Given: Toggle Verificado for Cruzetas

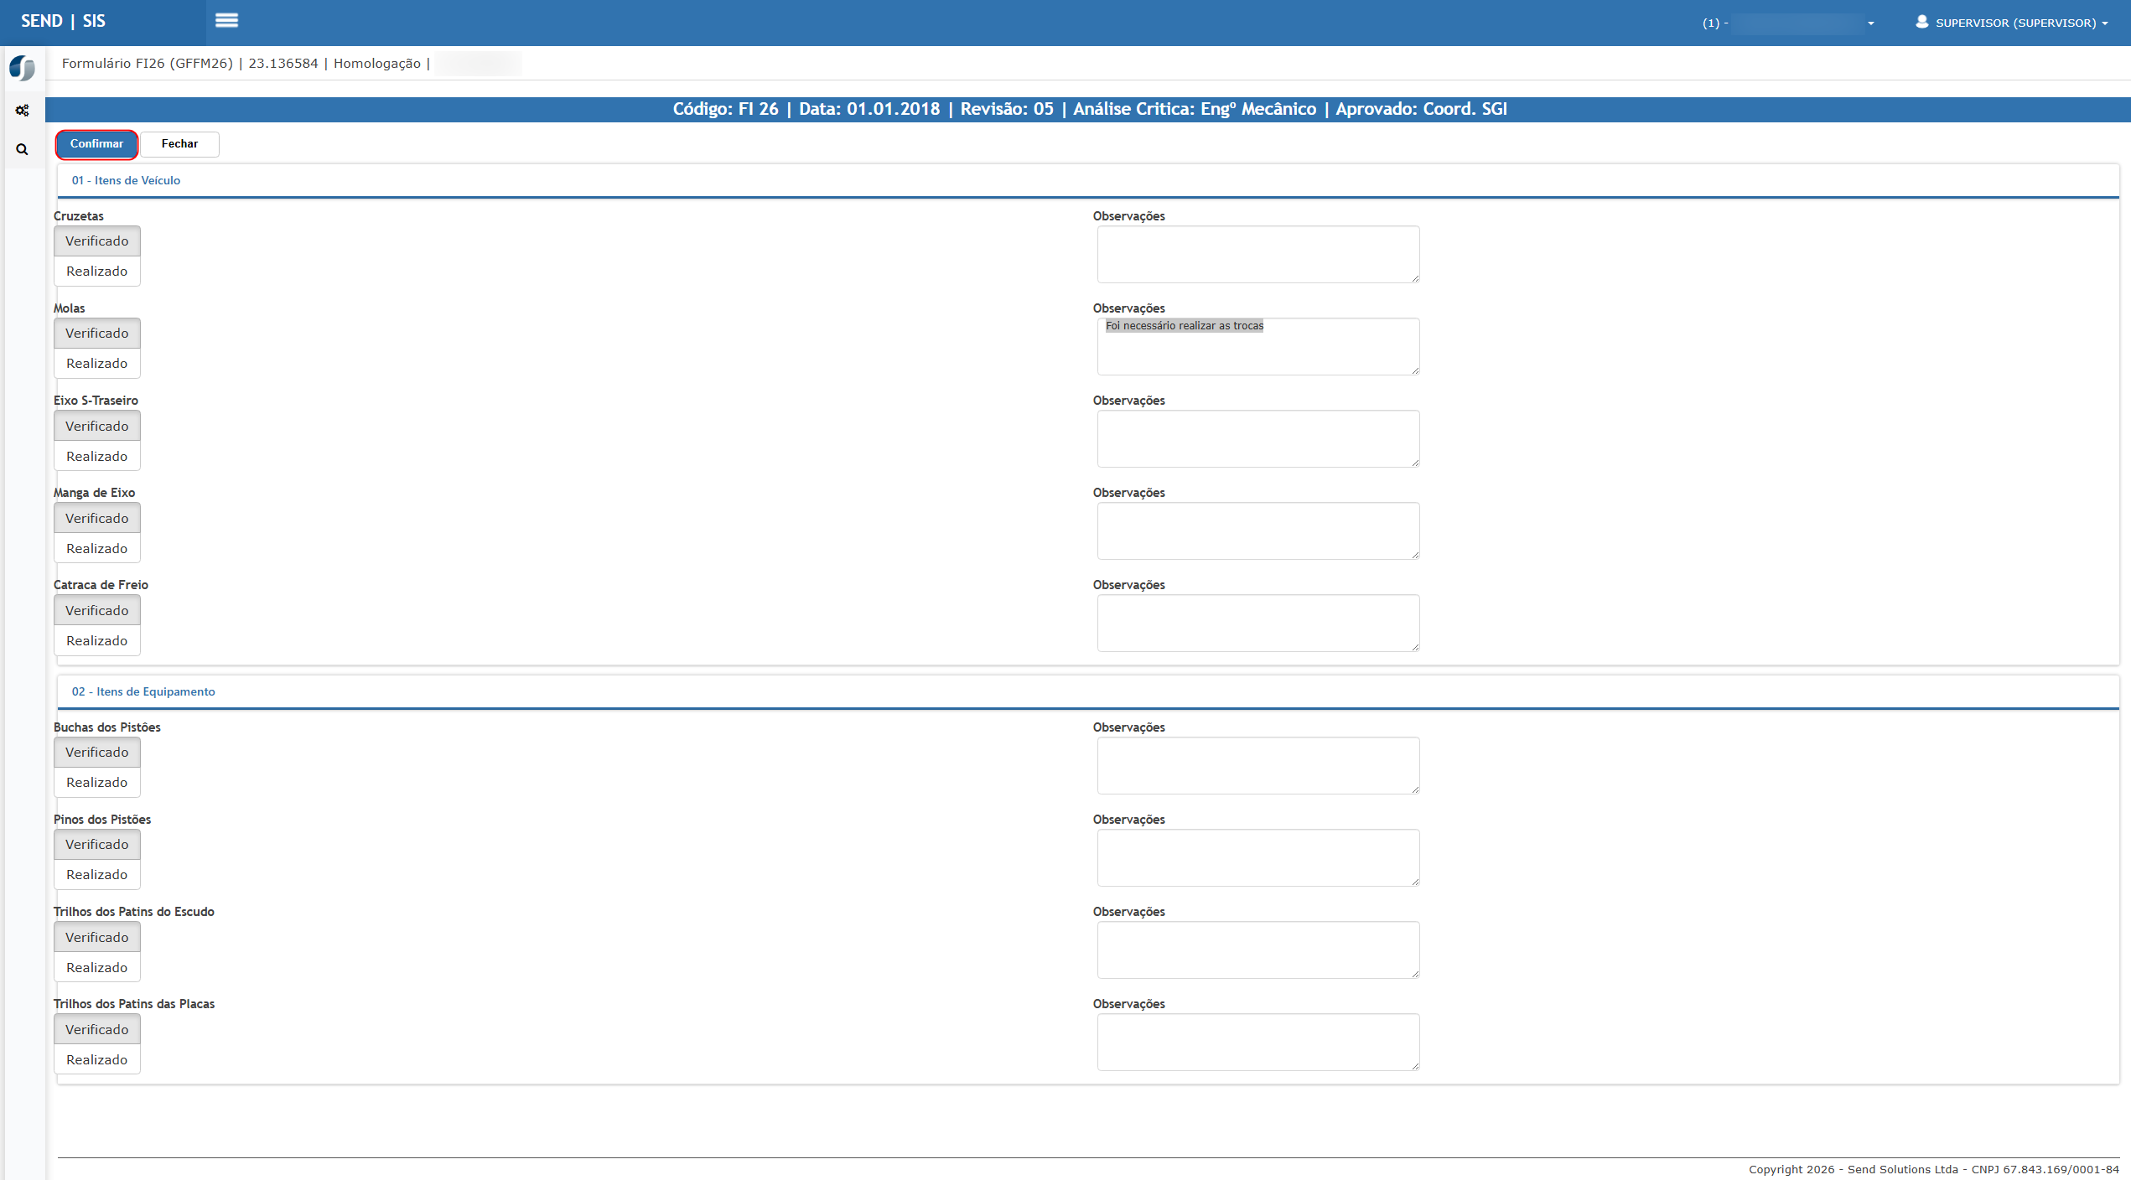Looking at the screenshot, I should click(97, 241).
